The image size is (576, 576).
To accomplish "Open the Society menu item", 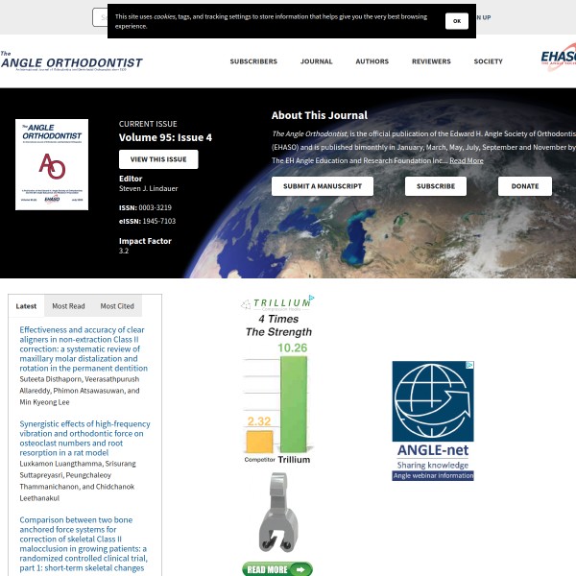I will (488, 61).
